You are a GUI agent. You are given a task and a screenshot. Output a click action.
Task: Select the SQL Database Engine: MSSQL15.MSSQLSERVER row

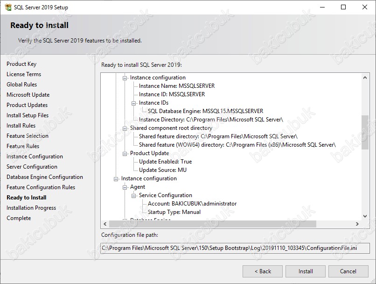tap(206, 111)
